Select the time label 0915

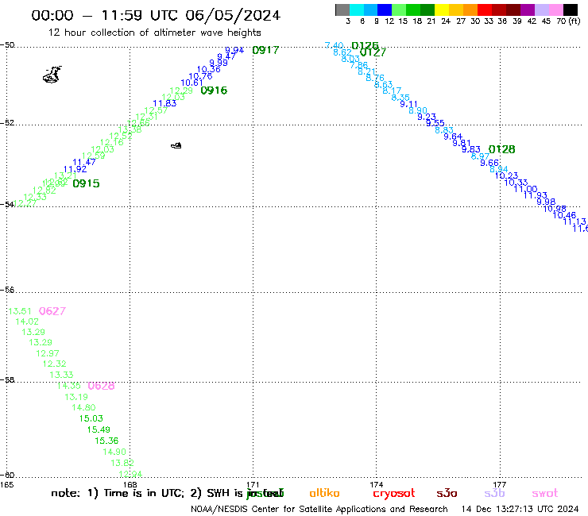pos(87,183)
